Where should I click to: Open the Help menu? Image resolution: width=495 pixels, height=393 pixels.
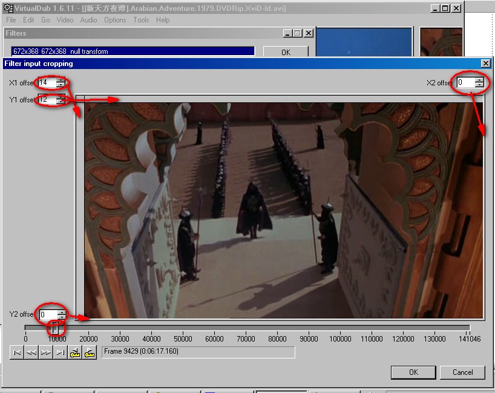(163, 20)
